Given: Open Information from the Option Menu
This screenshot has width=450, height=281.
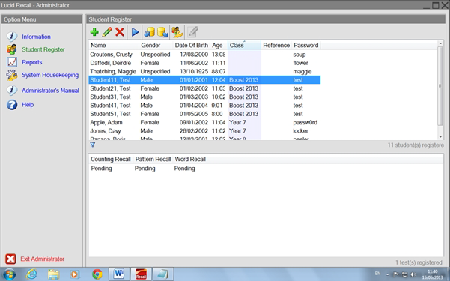Looking at the screenshot, I should click(x=36, y=37).
